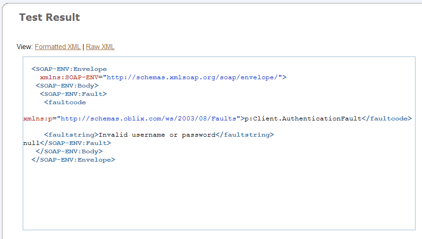Click the schemas.oblix.com Faults URL value
The image size is (422, 239).
tap(149, 119)
